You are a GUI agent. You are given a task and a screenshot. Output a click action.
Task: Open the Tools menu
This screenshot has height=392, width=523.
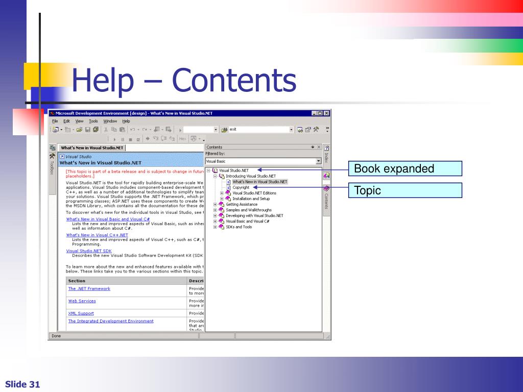93,121
